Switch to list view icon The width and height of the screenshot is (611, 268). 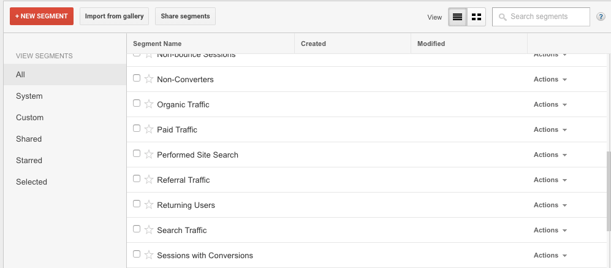(x=457, y=17)
